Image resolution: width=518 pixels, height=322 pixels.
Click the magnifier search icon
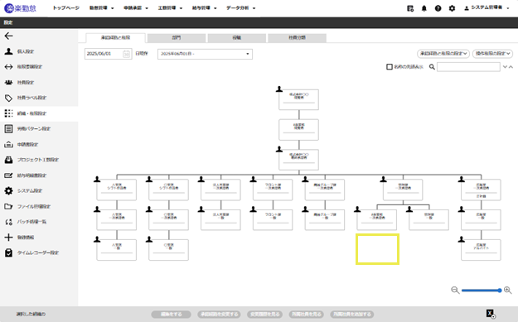pos(432,67)
